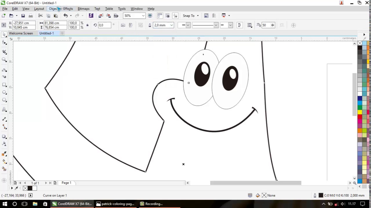Expand the undo history arrow
Image resolution: width=371 pixels, height=208 pixels.
(71, 16)
